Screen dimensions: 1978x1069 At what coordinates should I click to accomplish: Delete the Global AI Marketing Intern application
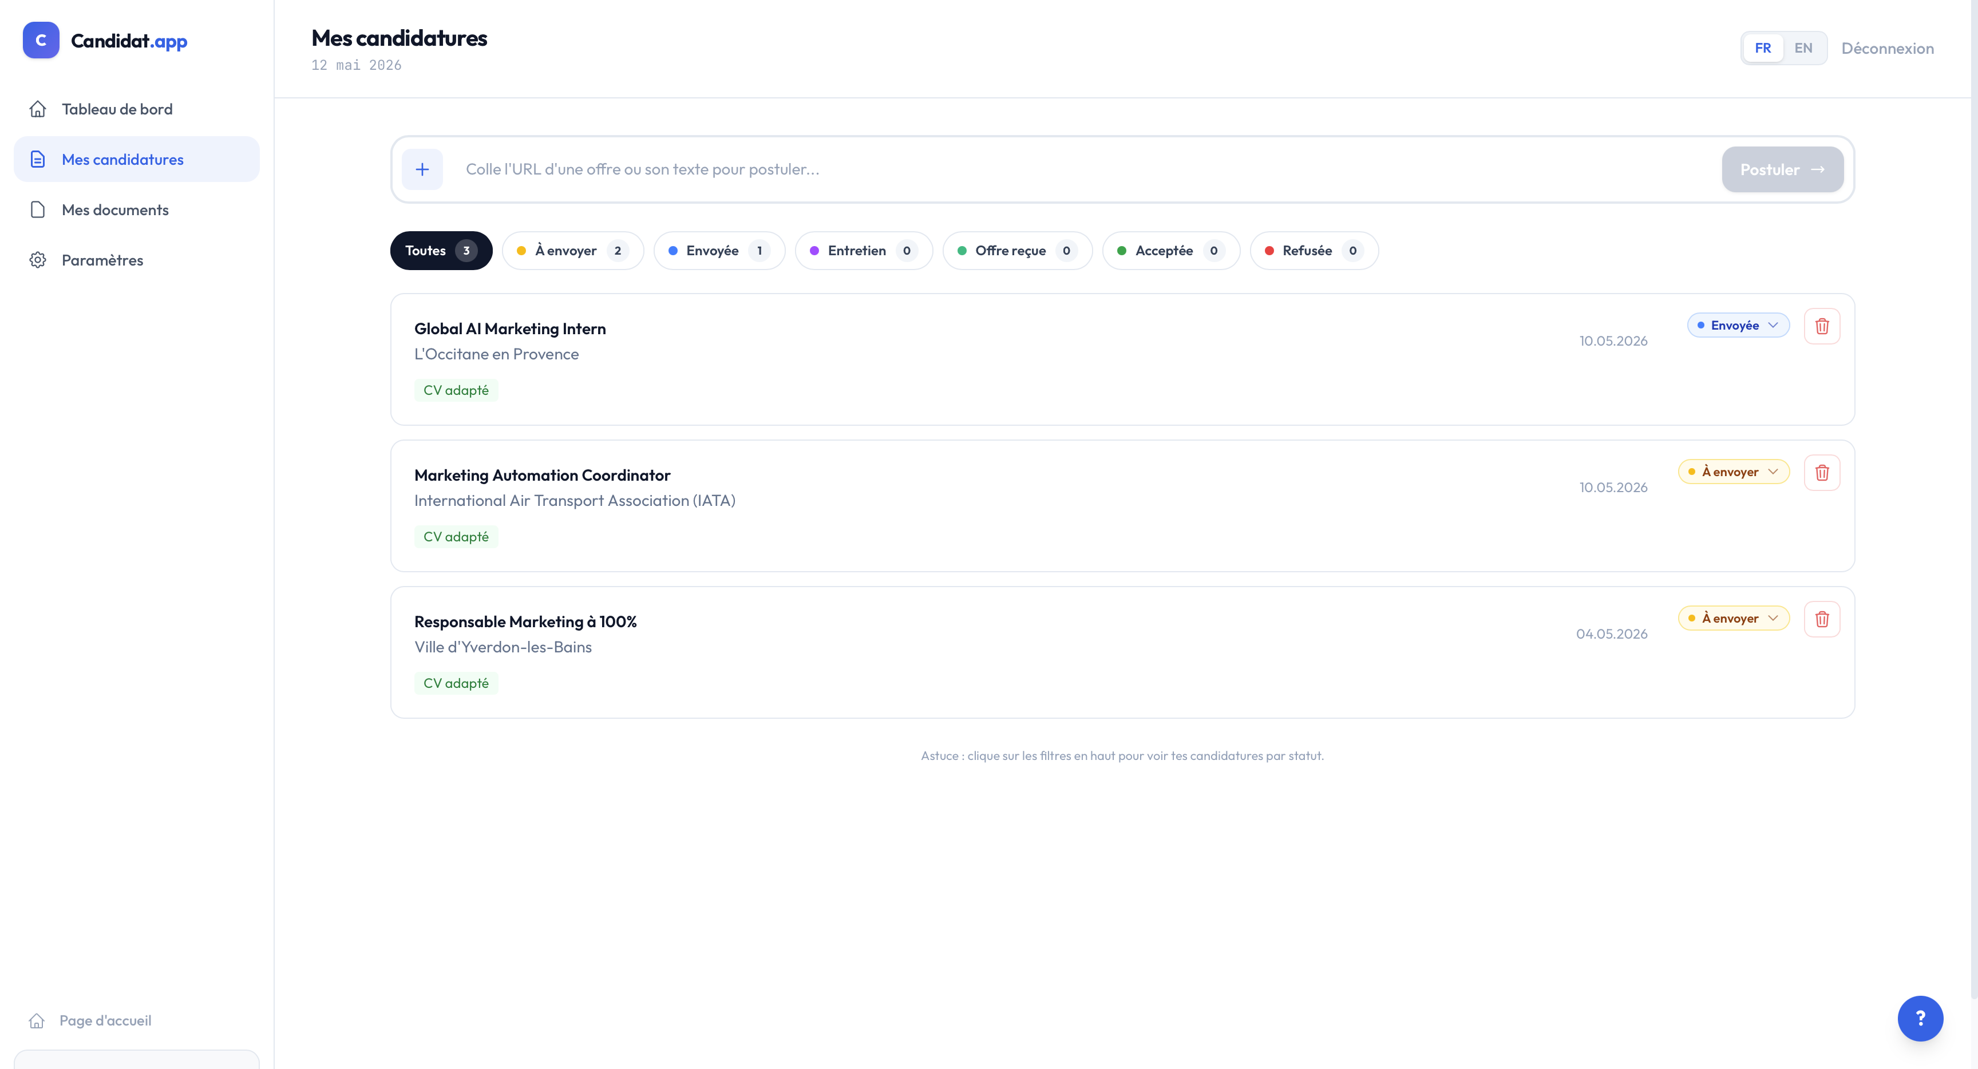tap(1821, 326)
